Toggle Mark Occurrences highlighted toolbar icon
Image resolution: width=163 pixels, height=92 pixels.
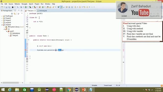click(x=61, y=7)
